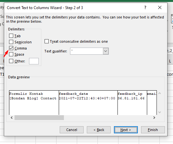Click Finish to complete the wizard
This screenshot has height=144, width=173.
point(153,130)
